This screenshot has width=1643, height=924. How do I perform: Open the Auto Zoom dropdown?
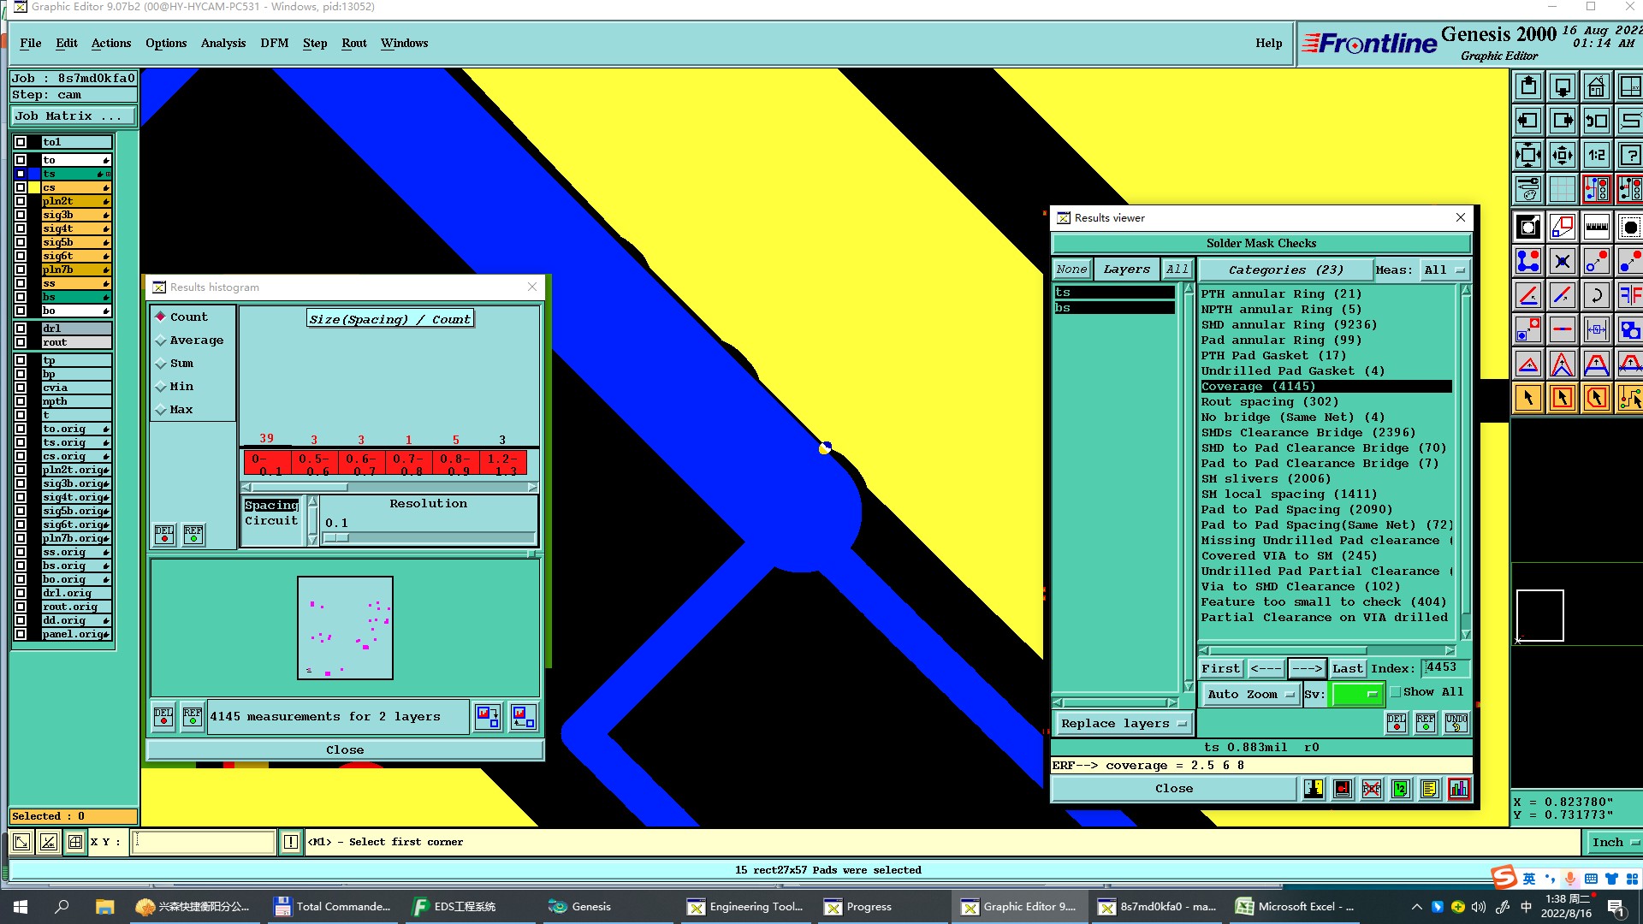click(1249, 695)
